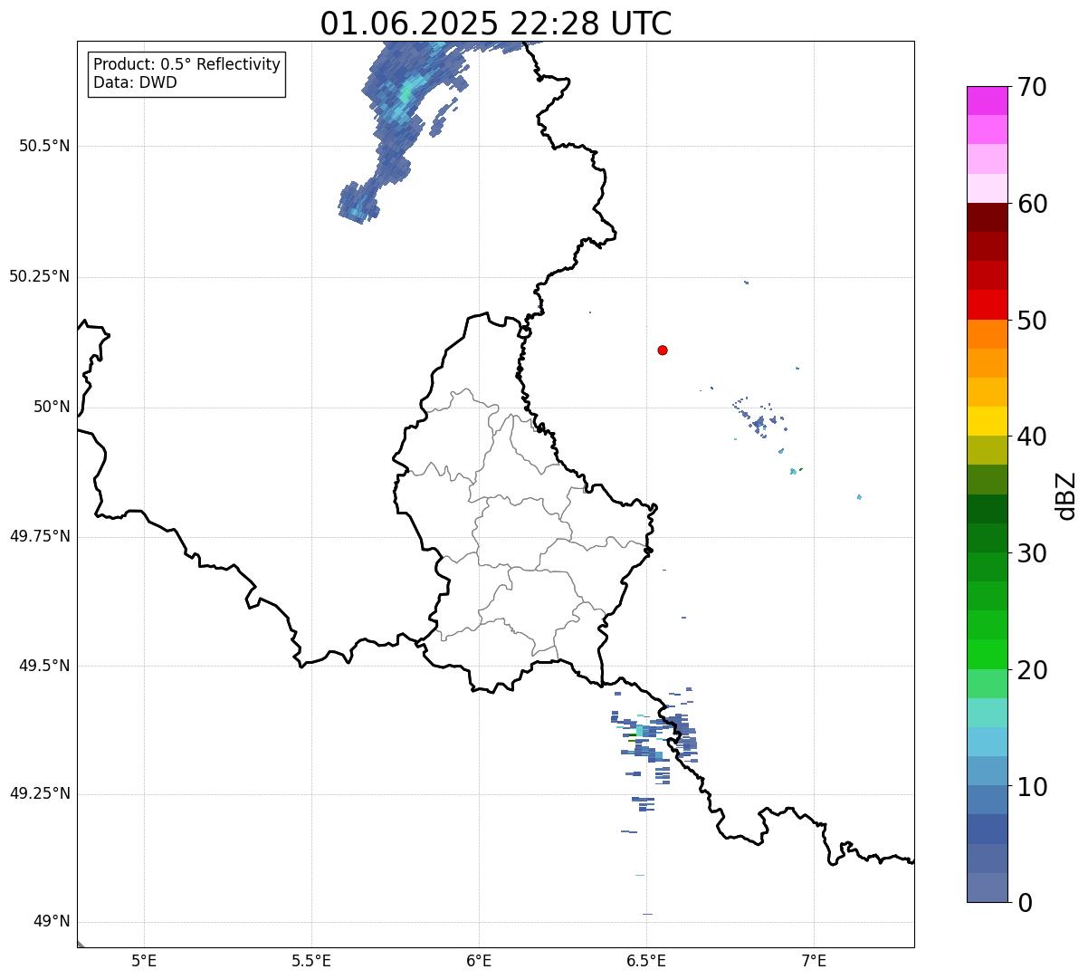Image resolution: width=1088 pixels, height=979 pixels.
Task: Click the '5°E' longitude label
Action: (144, 960)
